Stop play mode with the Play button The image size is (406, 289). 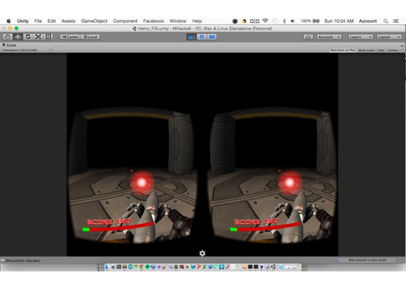(x=192, y=37)
